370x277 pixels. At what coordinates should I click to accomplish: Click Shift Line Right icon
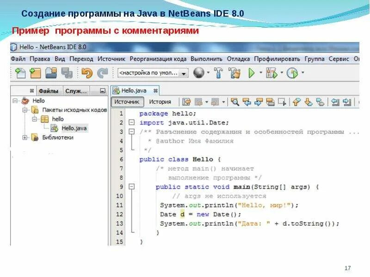click(x=347, y=102)
